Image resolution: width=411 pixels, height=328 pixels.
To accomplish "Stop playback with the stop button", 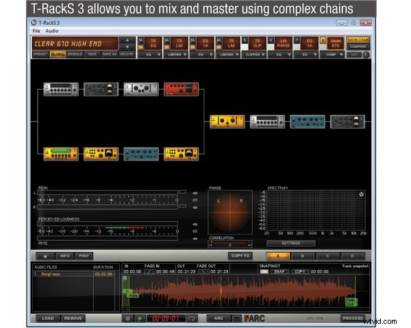I will coord(127,318).
